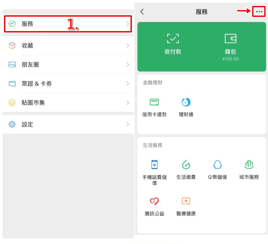
Task: Open the 貼圖市集 menu entry label
Action: click(x=33, y=103)
